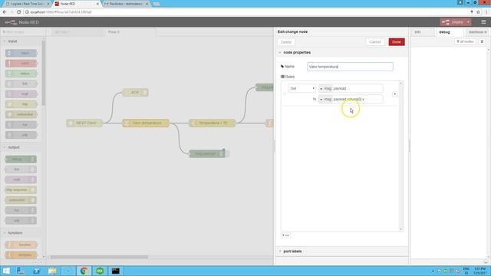Switch to the dashboard sidebar tab
Image resolution: width=491 pixels, height=276 pixels.
[x=477, y=32]
